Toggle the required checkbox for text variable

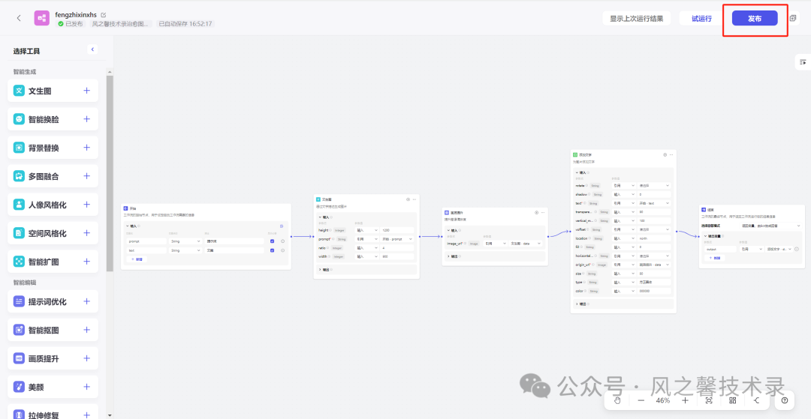tap(272, 250)
